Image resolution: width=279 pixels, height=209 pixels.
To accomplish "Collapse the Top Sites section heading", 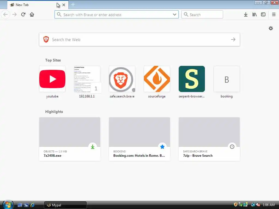I will pyautogui.click(x=53, y=60).
